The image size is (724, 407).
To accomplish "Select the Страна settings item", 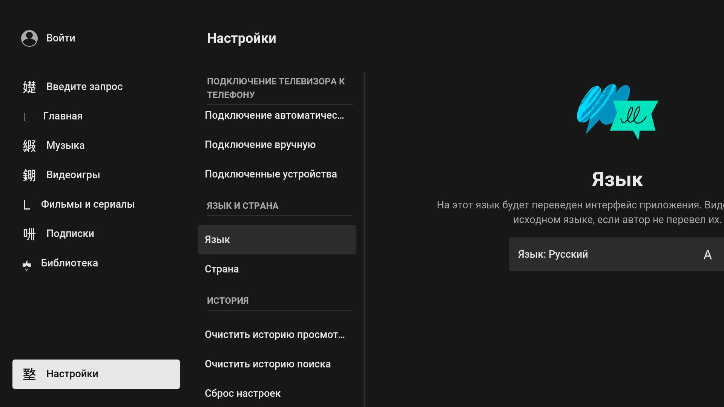I will coord(222,269).
